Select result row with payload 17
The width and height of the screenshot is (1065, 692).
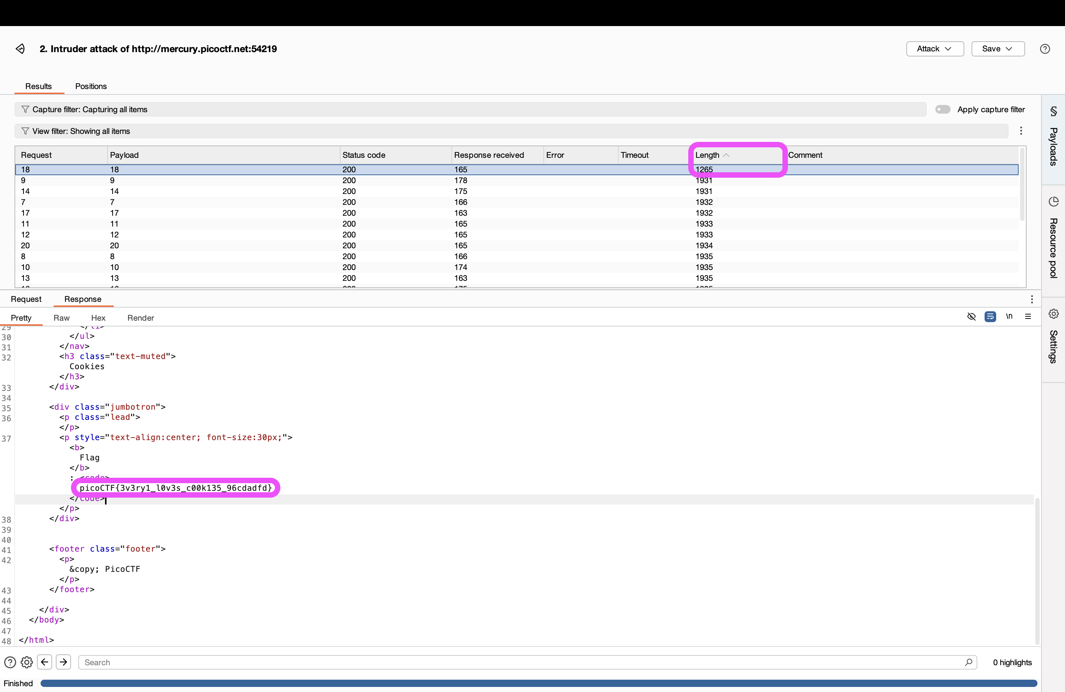pos(517,213)
